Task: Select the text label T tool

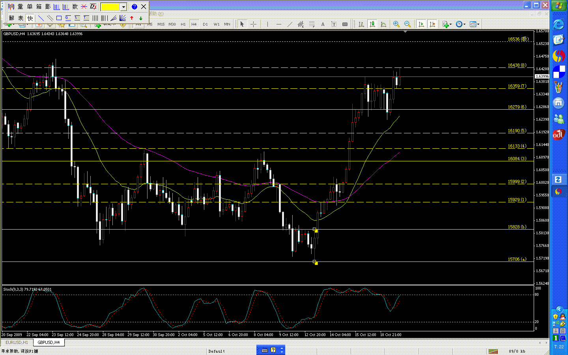Action: tap(334, 24)
